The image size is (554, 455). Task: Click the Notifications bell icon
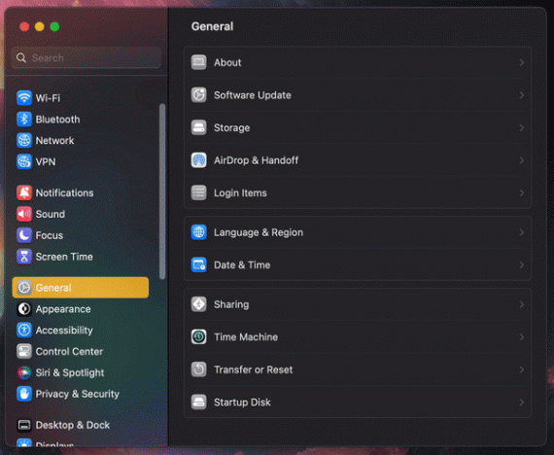click(x=24, y=192)
